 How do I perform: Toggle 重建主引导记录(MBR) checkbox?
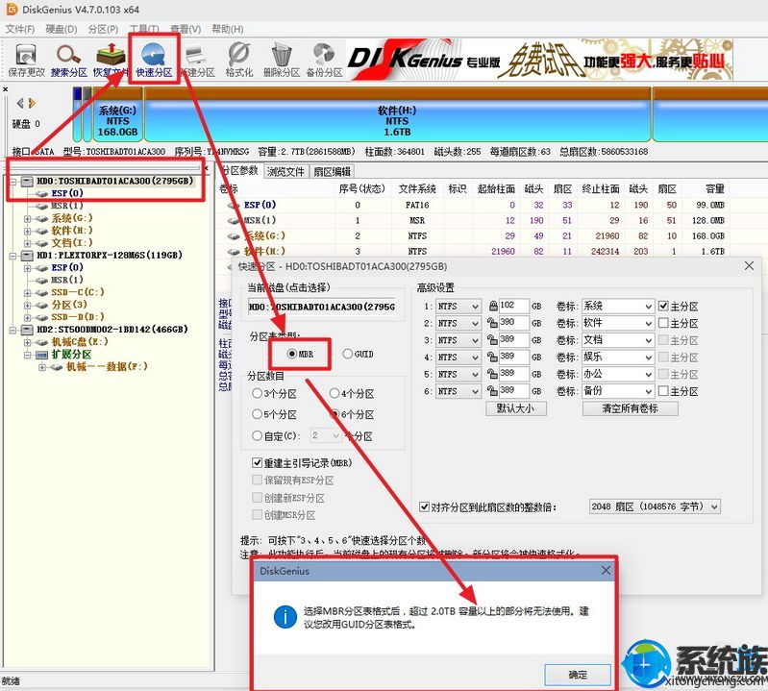257,463
